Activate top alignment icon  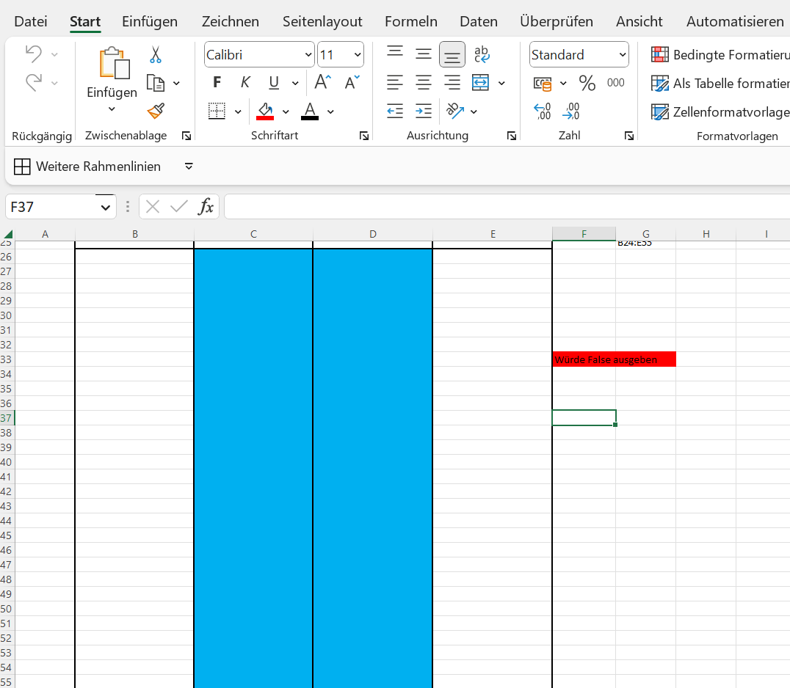[x=395, y=52]
